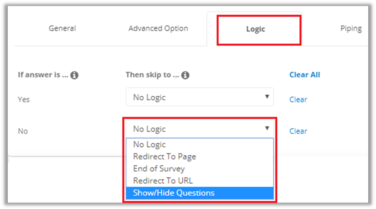Pick 'End of Survey' option
The image size is (376, 209).
tap(159, 169)
